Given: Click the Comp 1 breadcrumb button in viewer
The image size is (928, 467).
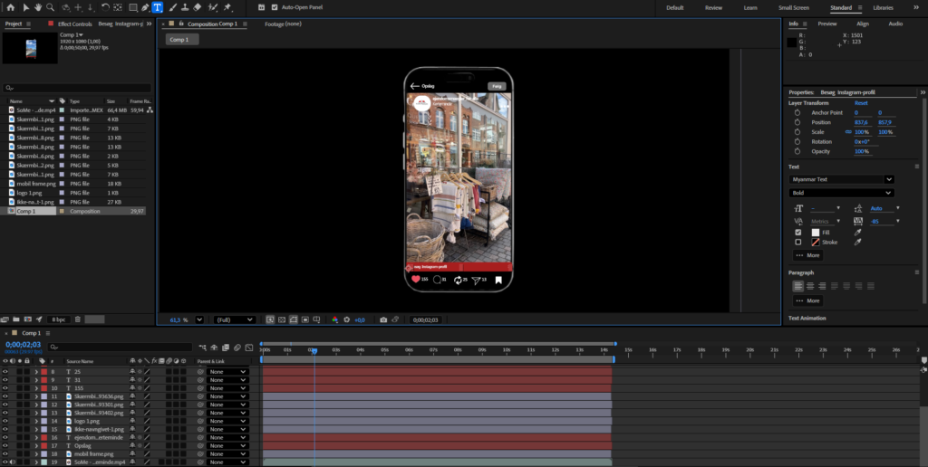Looking at the screenshot, I should (x=181, y=40).
